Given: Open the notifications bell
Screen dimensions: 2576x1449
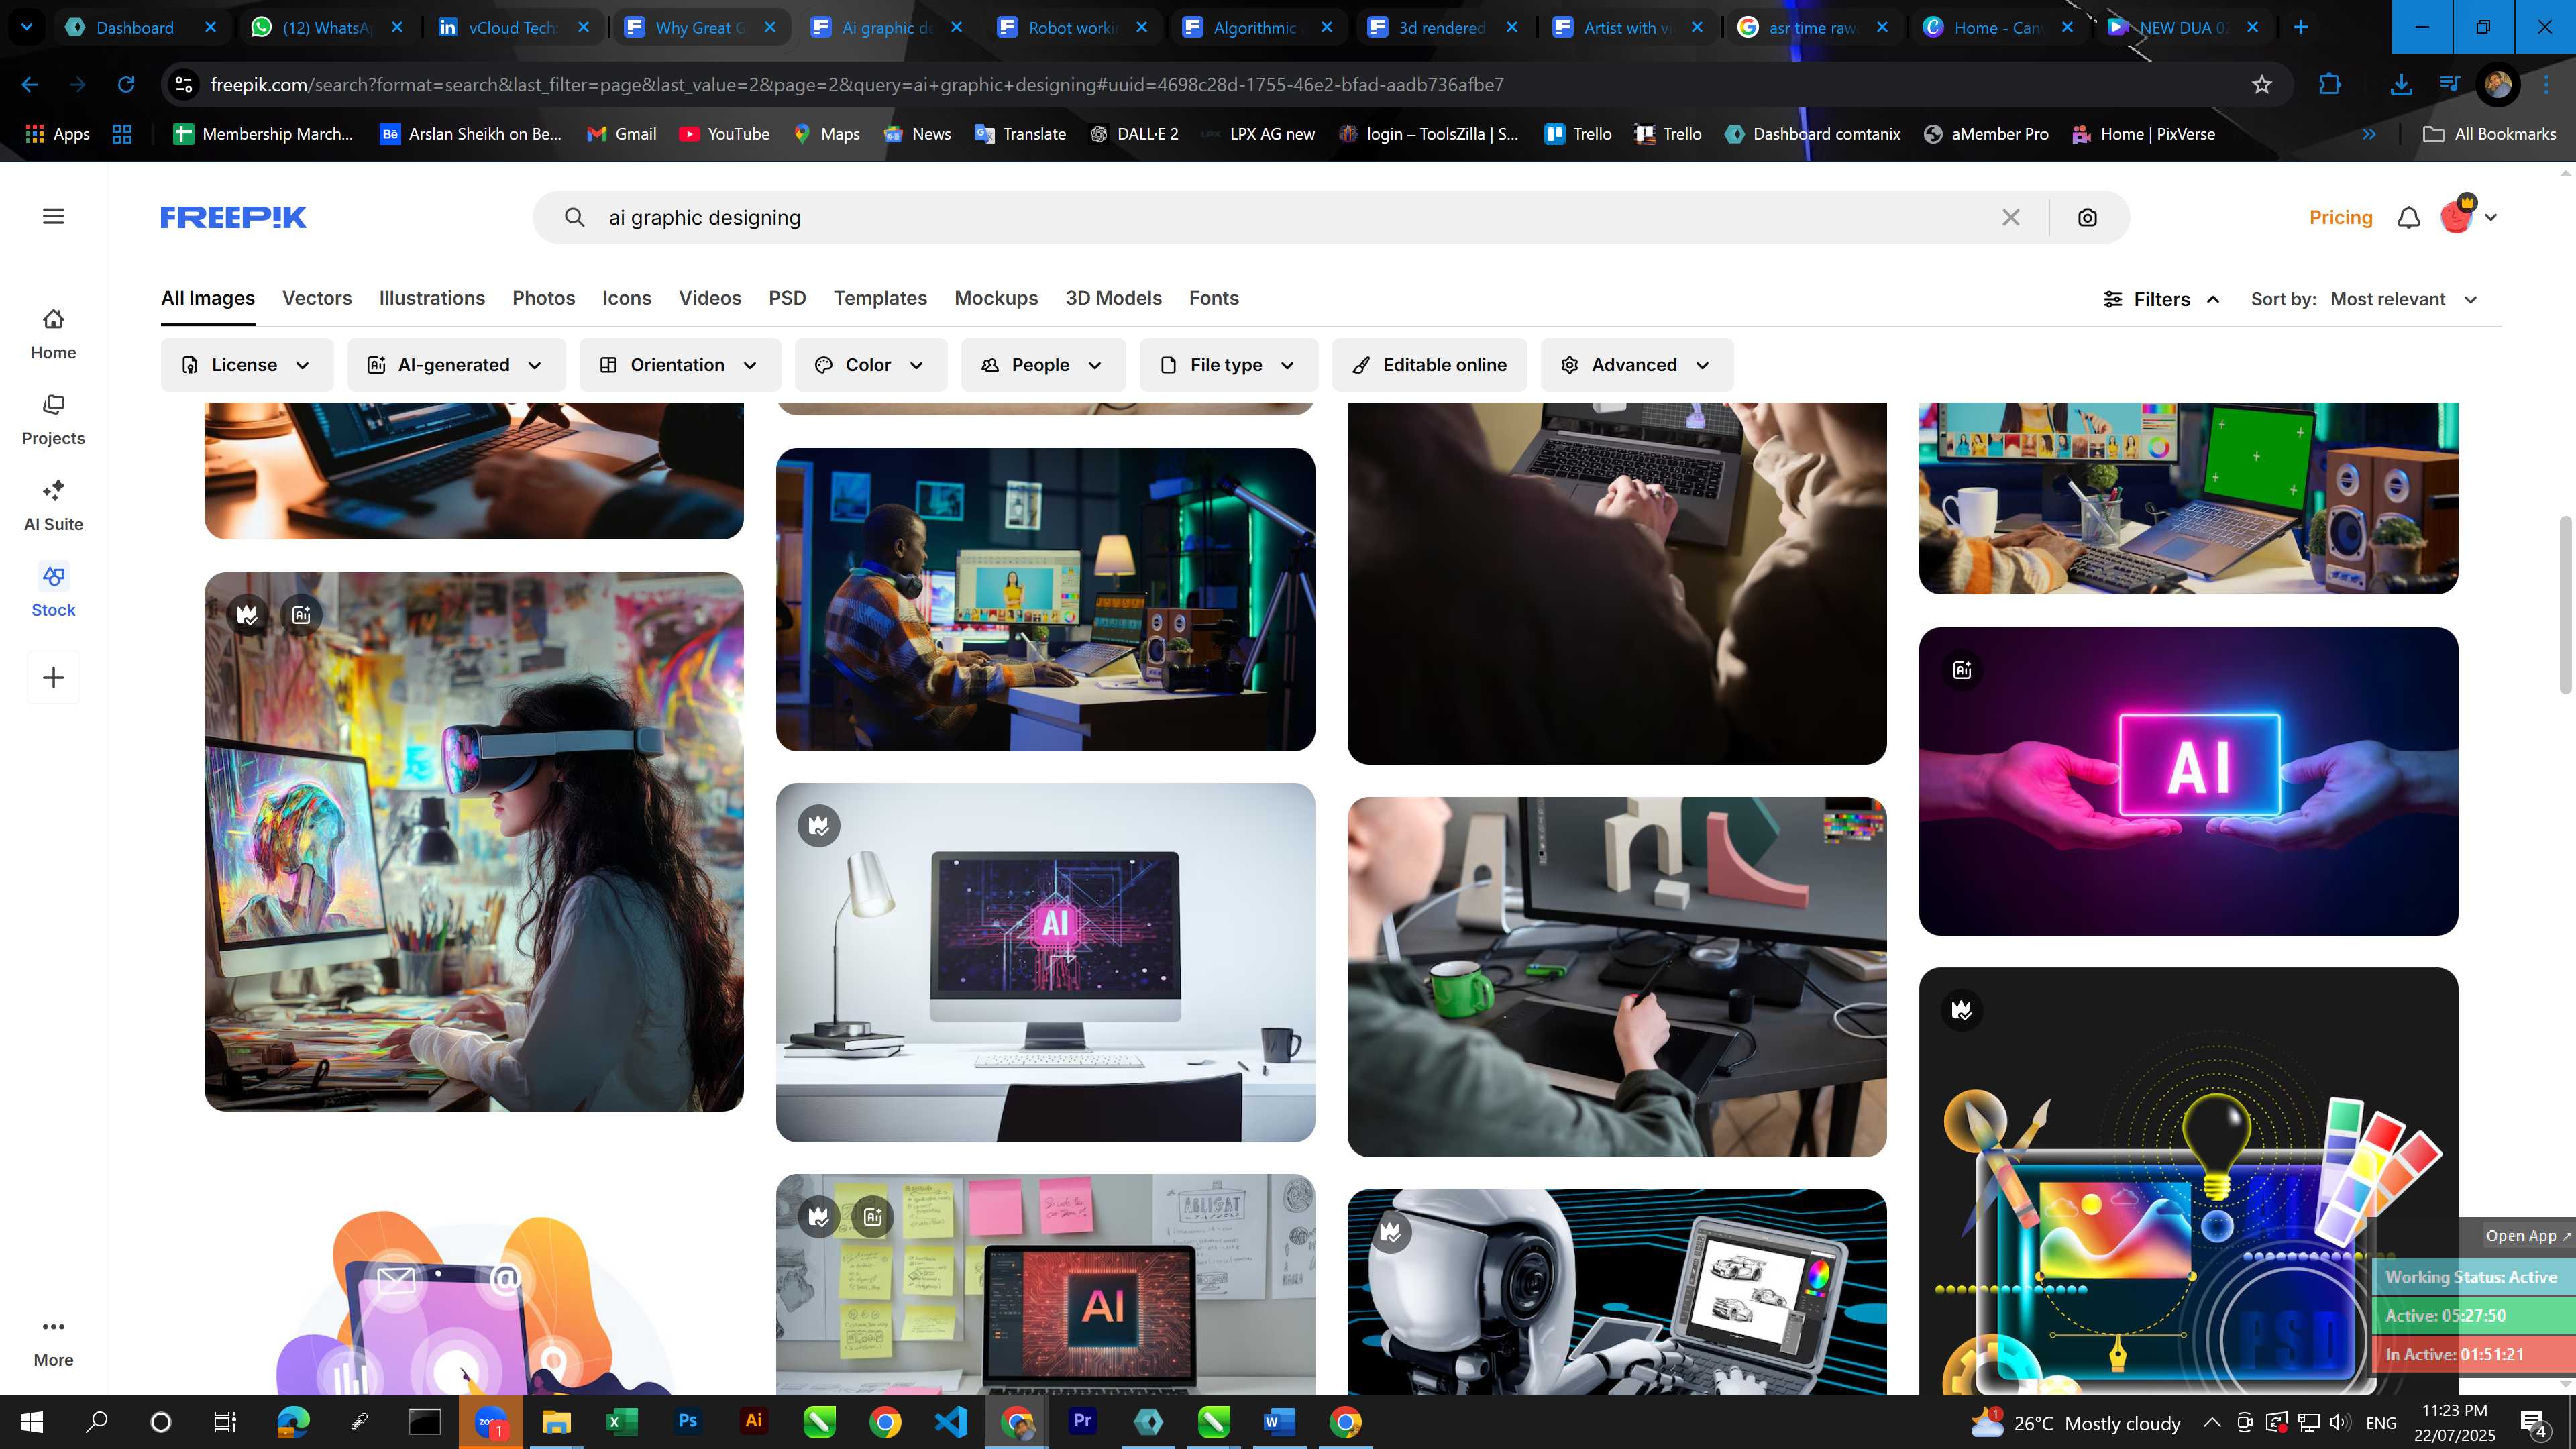Looking at the screenshot, I should [2409, 217].
